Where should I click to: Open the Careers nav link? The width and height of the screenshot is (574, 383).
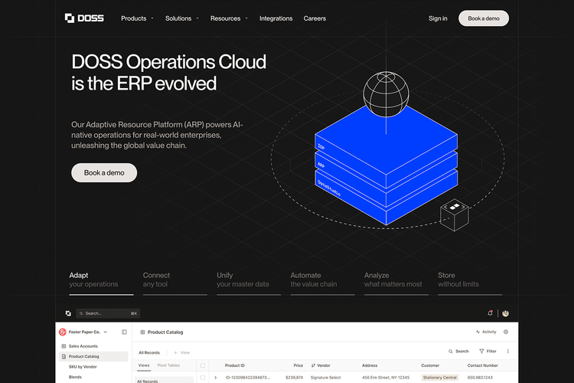click(x=315, y=18)
